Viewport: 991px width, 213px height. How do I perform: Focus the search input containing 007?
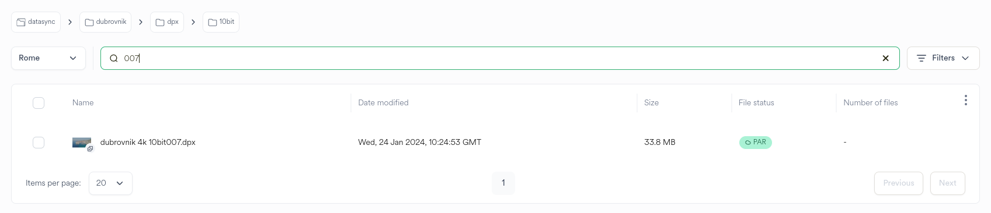click(500, 58)
